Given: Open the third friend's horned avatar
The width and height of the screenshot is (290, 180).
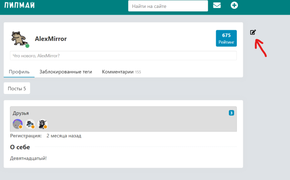Looking at the screenshot, I should 43,124.
